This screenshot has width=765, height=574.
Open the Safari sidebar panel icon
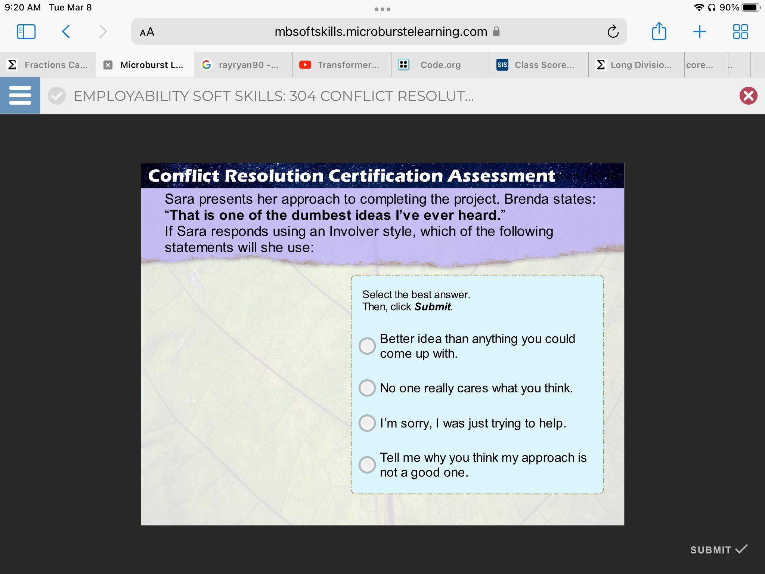pyautogui.click(x=26, y=32)
